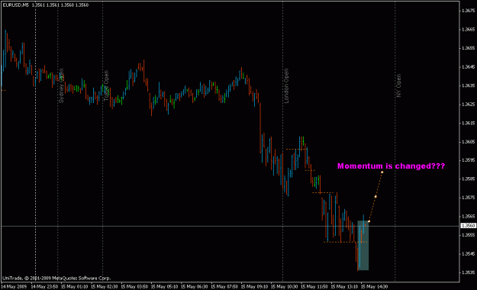Click the 1.3645 price axis label
Viewport: 477px width, 290px height.
(x=468, y=67)
